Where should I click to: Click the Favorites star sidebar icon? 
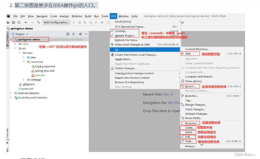point(7,143)
